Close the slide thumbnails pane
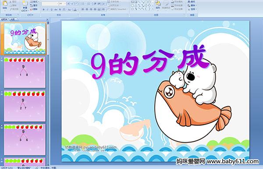Image resolution: width=263 pixels, height=169 pixels. [x=47, y=19]
